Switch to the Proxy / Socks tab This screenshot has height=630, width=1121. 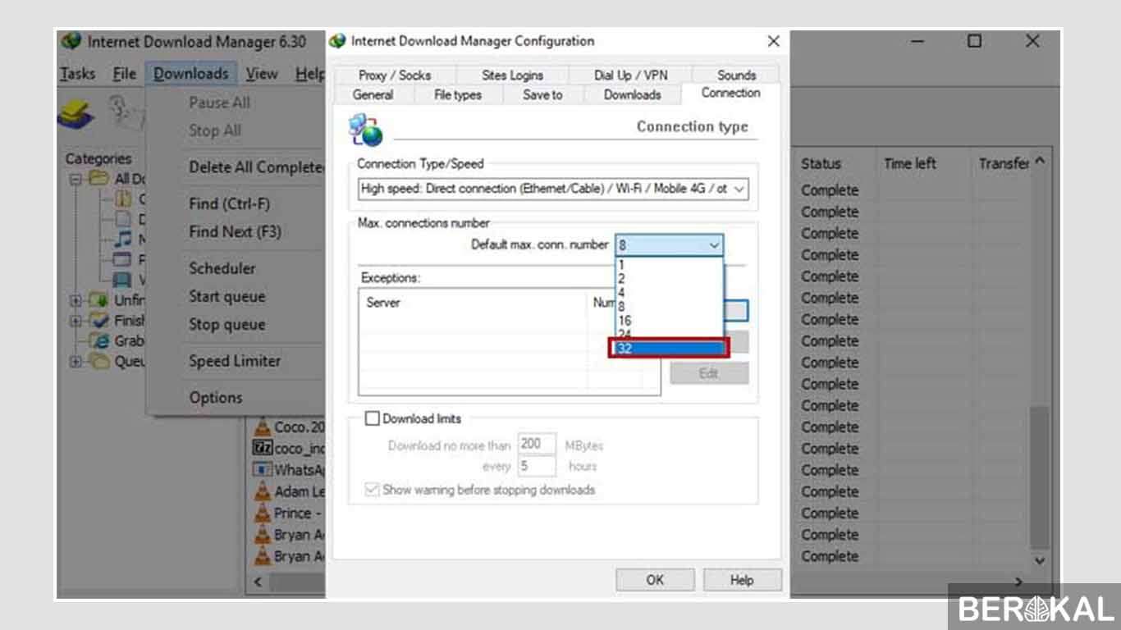[395, 75]
